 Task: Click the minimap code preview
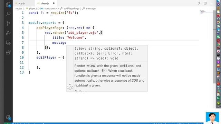click(203, 12)
